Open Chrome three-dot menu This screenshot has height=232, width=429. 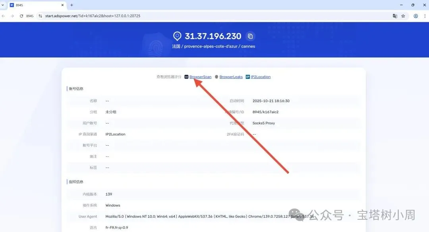(x=425, y=16)
